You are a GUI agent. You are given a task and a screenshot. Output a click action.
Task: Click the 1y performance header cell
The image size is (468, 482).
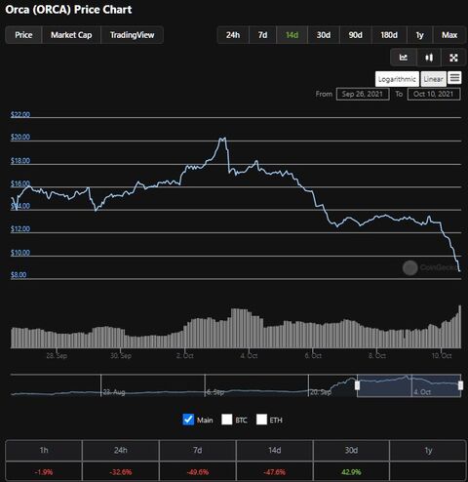pyautogui.click(x=428, y=450)
